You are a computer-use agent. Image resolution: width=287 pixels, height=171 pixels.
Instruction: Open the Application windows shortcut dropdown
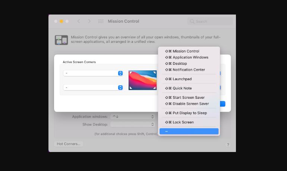click(x=133, y=117)
